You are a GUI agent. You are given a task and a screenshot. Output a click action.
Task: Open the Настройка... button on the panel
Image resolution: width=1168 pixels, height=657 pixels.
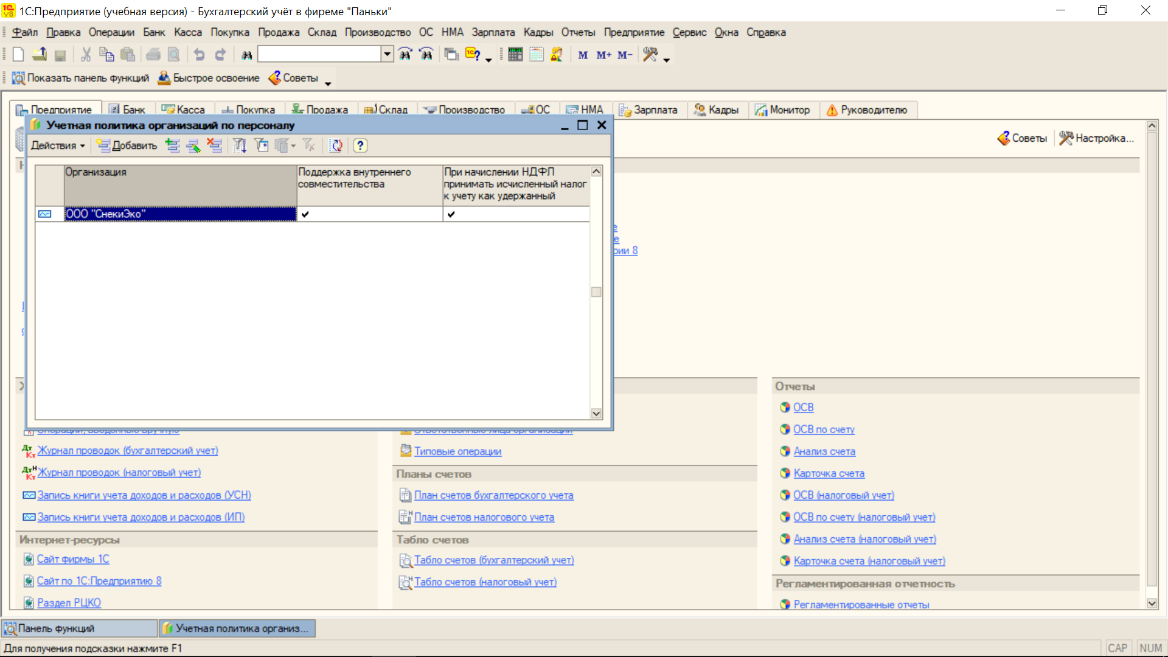(1097, 138)
